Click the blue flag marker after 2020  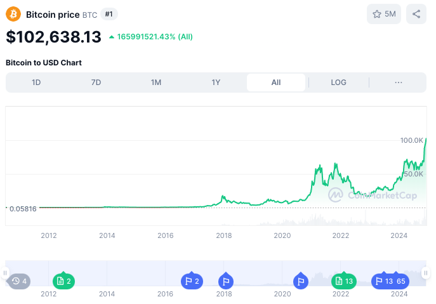[301, 281]
